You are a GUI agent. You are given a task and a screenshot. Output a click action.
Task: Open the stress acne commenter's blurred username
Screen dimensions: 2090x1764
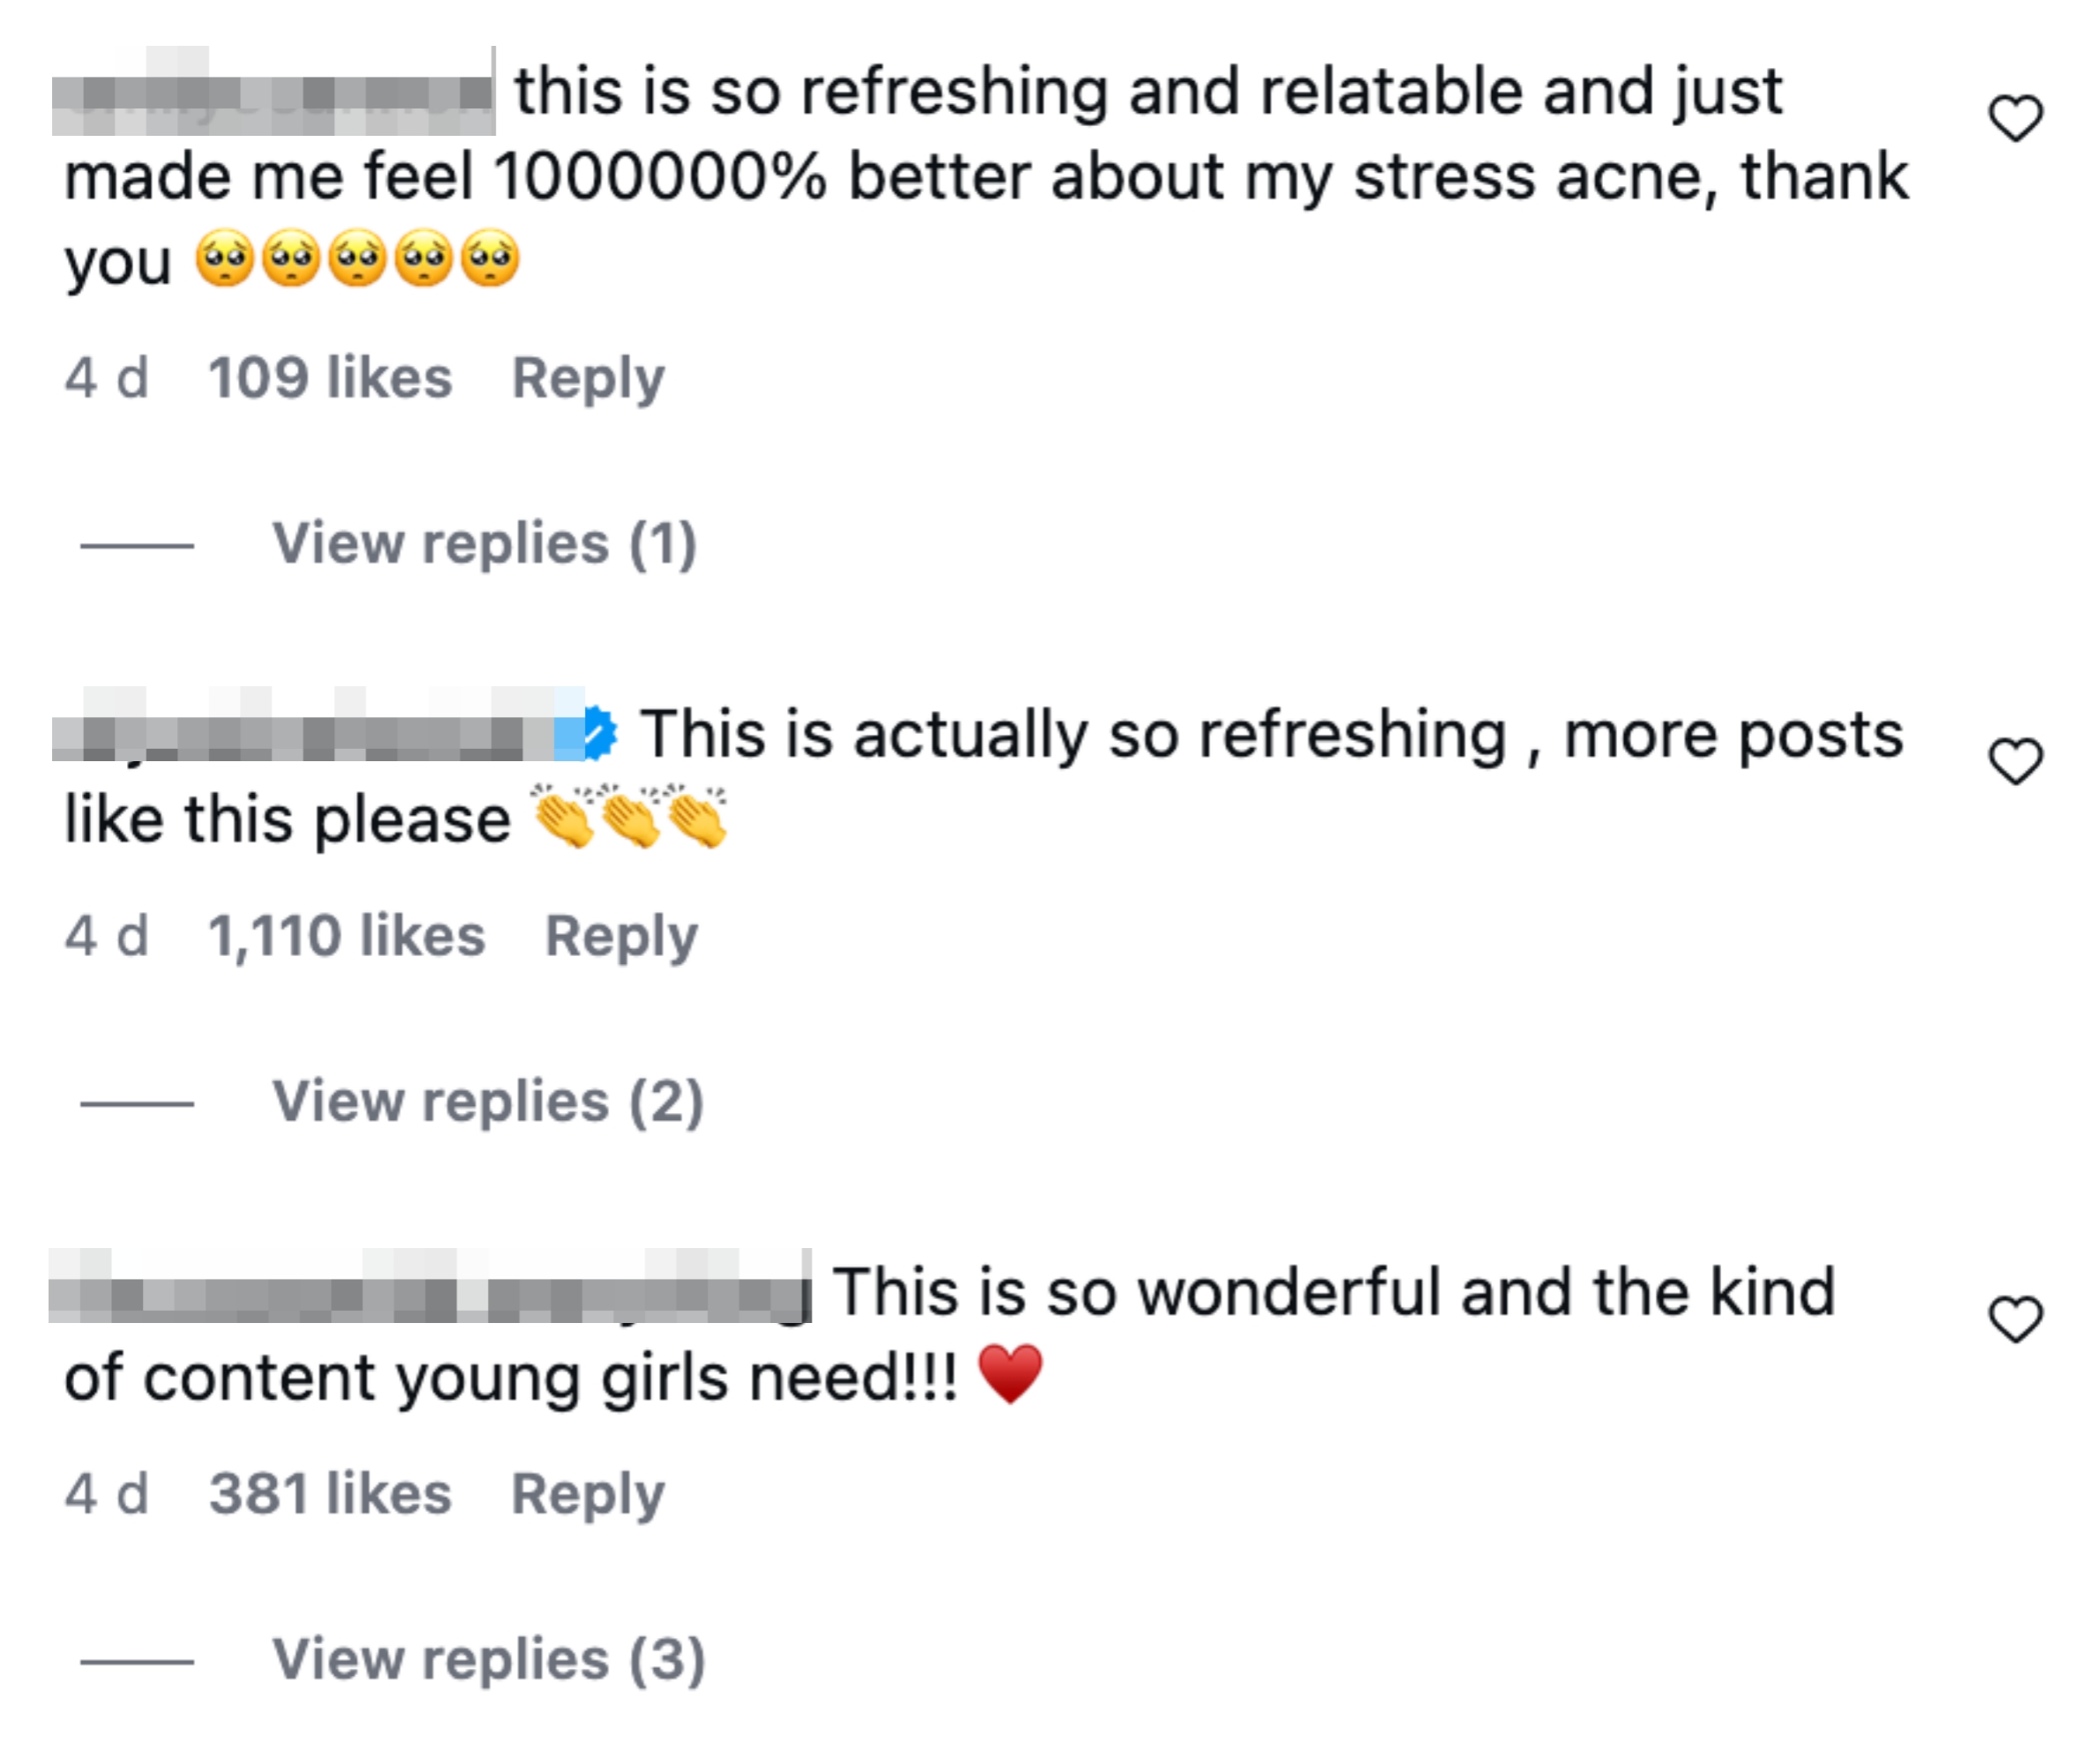click(273, 92)
